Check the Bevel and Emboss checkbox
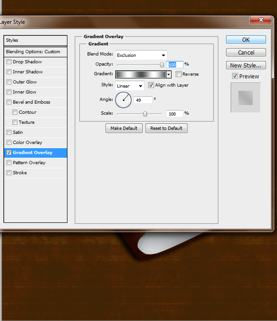This screenshot has width=277, height=321. click(x=9, y=102)
